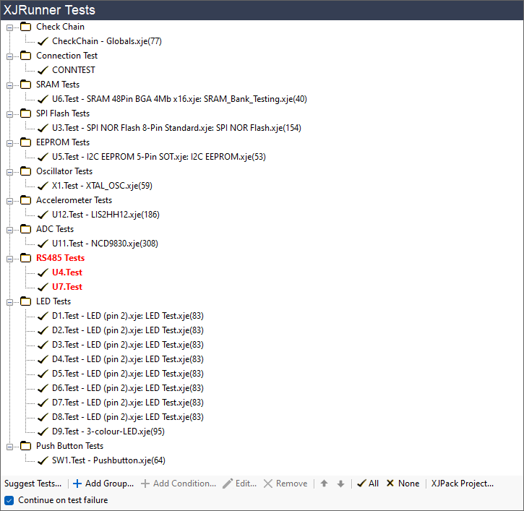Choose None to deselect all tests
This screenshot has width=524, height=511.
pyautogui.click(x=403, y=484)
